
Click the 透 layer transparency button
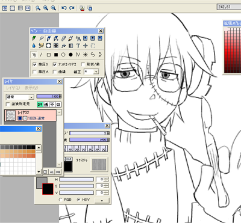[x=46, y=105]
